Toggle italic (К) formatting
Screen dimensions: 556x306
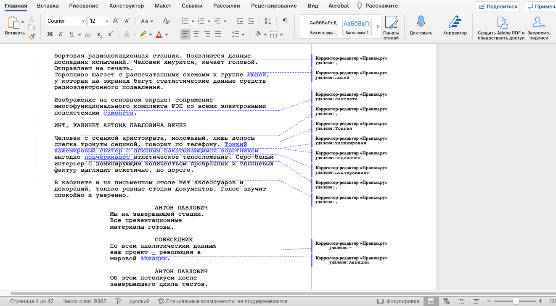pos(61,34)
